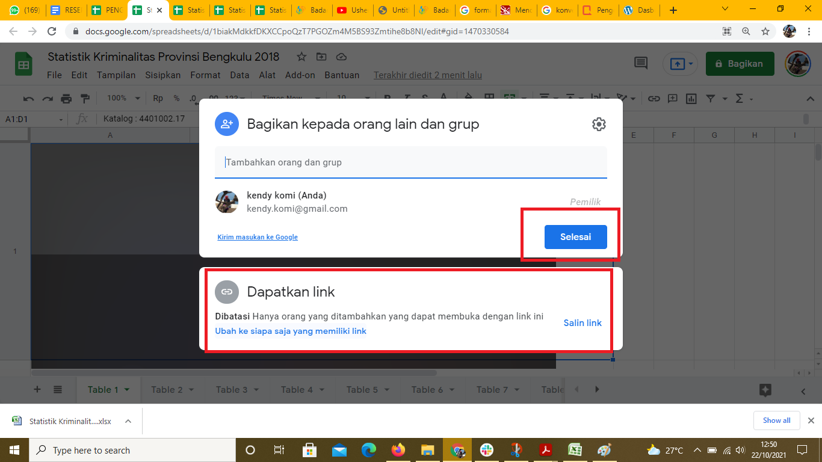Open File Explorer from Windows taskbar
The width and height of the screenshot is (822, 462).
427,450
